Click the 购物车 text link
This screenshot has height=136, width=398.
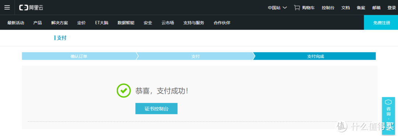coord(308,8)
